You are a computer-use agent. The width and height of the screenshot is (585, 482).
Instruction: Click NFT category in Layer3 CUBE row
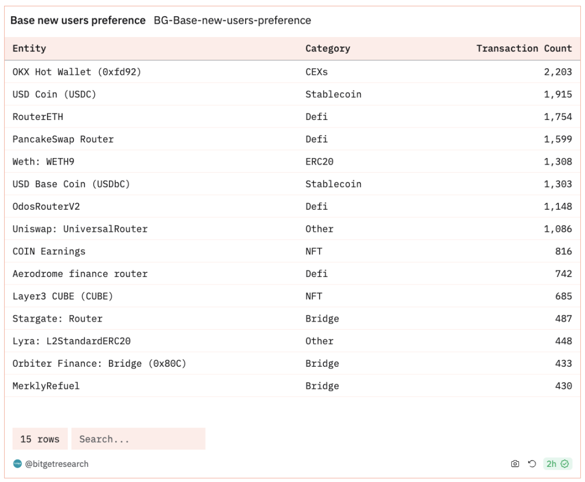click(314, 296)
